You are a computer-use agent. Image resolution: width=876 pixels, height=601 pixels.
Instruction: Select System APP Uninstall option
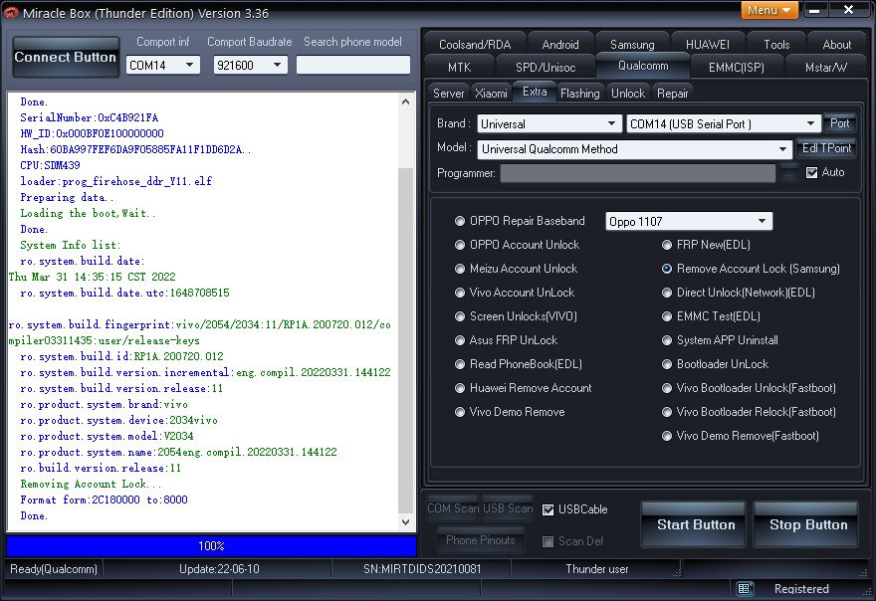(667, 340)
